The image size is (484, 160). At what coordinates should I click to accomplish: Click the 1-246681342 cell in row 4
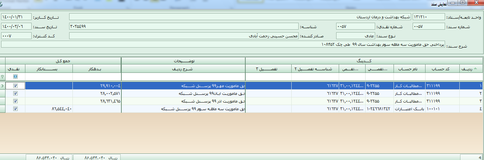click(380, 109)
